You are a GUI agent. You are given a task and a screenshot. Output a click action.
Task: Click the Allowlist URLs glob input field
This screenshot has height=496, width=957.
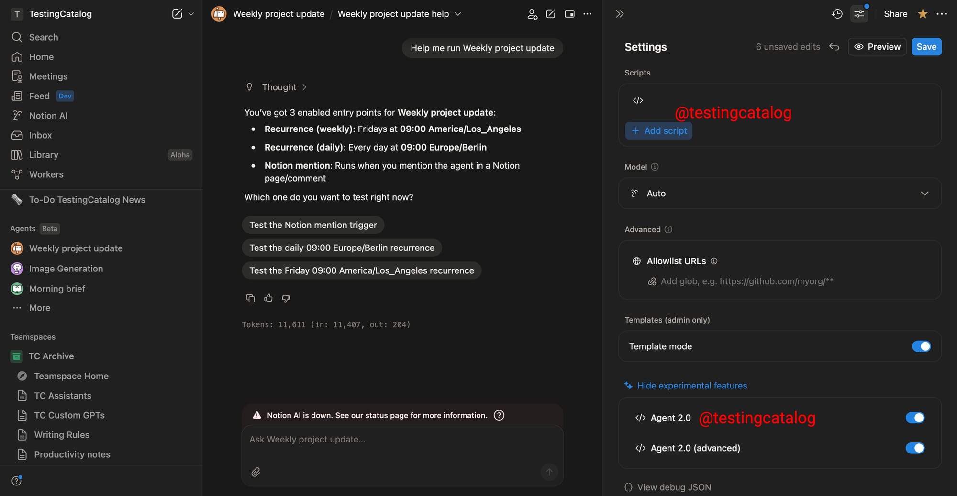pos(746,281)
